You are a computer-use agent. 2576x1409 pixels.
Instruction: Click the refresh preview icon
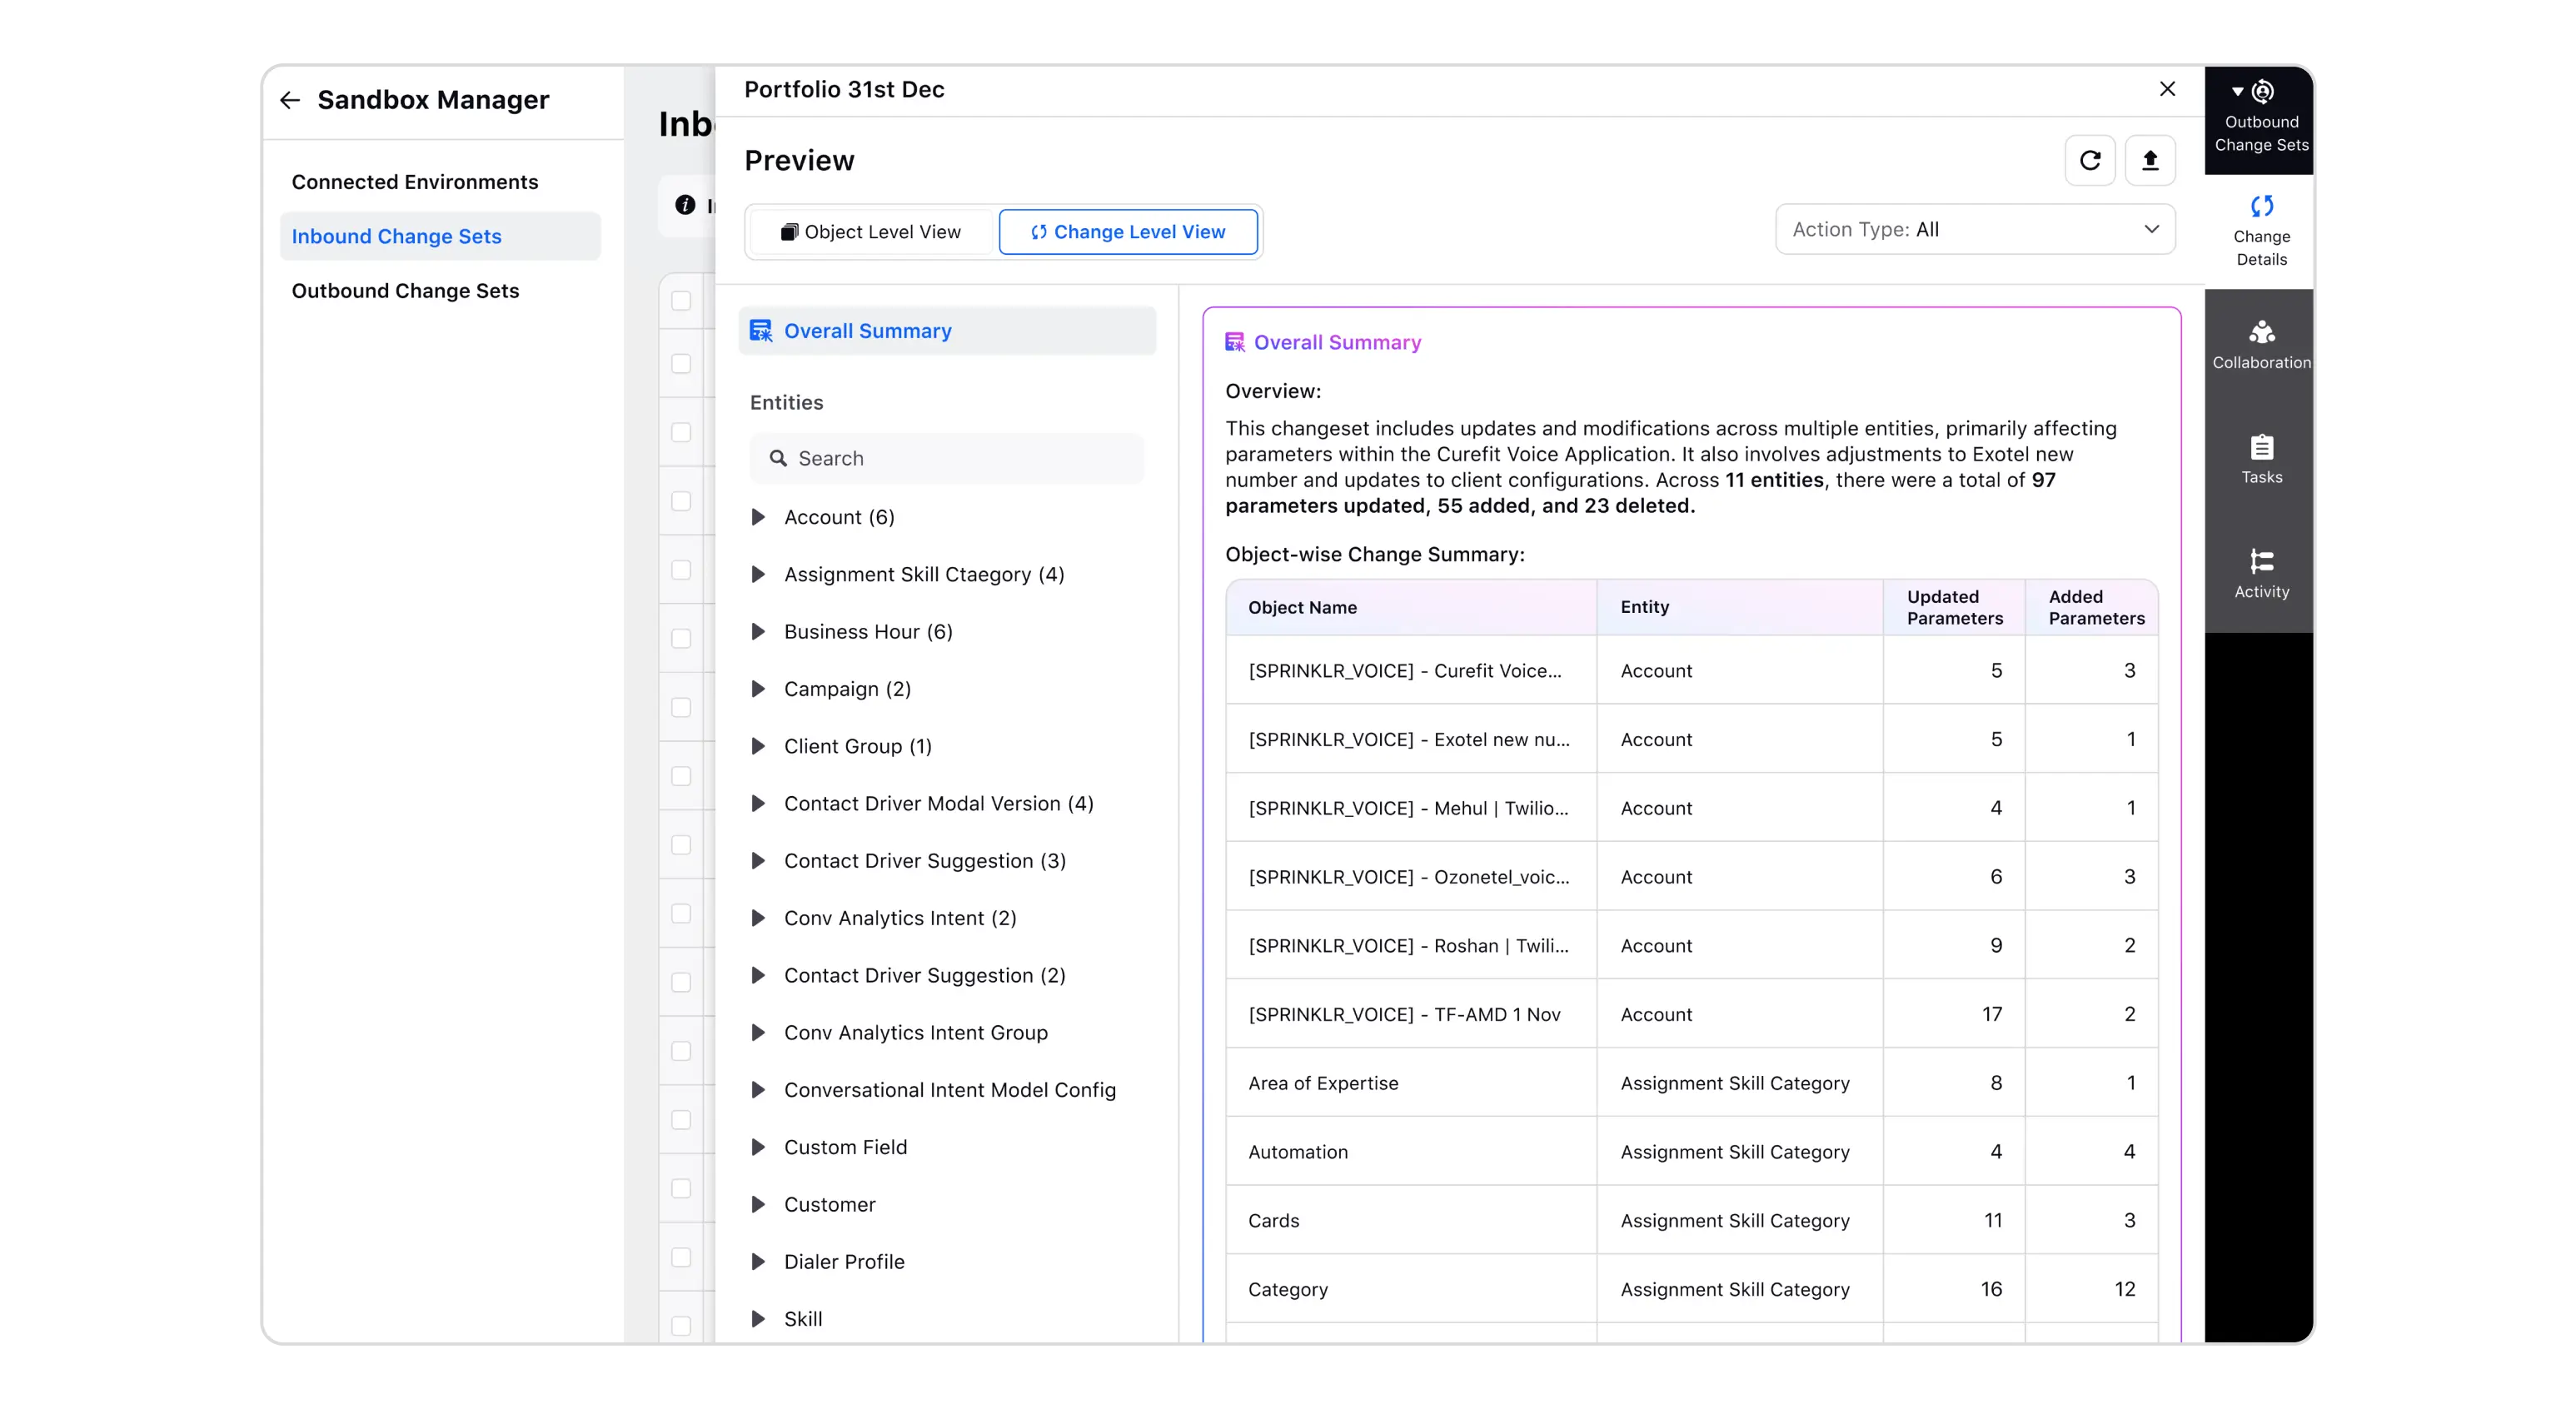[2089, 160]
